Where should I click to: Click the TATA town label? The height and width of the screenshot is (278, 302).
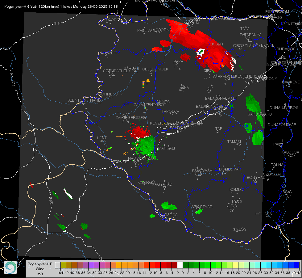245,28
